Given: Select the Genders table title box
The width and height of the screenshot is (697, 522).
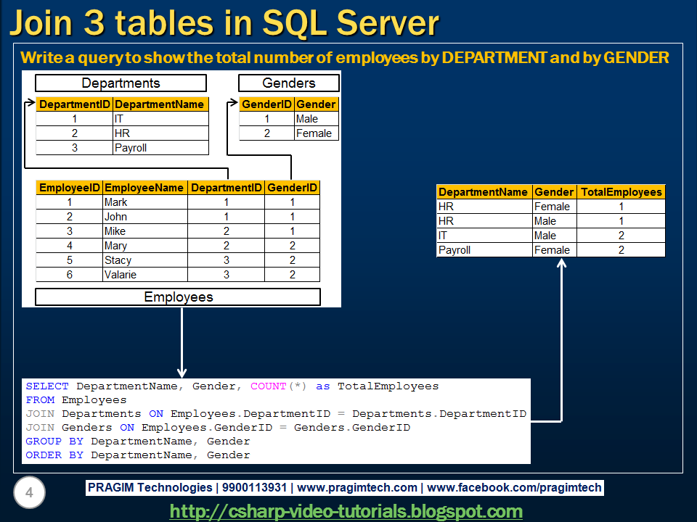Looking at the screenshot, I should 289,83.
